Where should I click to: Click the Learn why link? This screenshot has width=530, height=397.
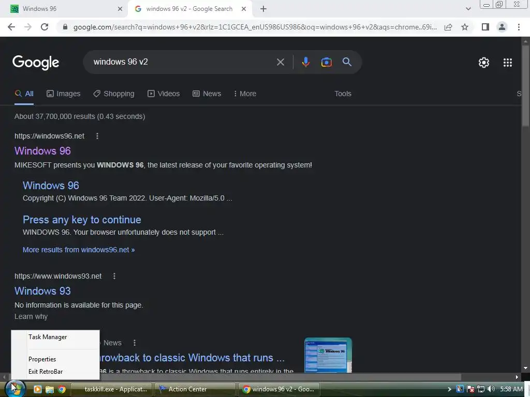(x=31, y=317)
